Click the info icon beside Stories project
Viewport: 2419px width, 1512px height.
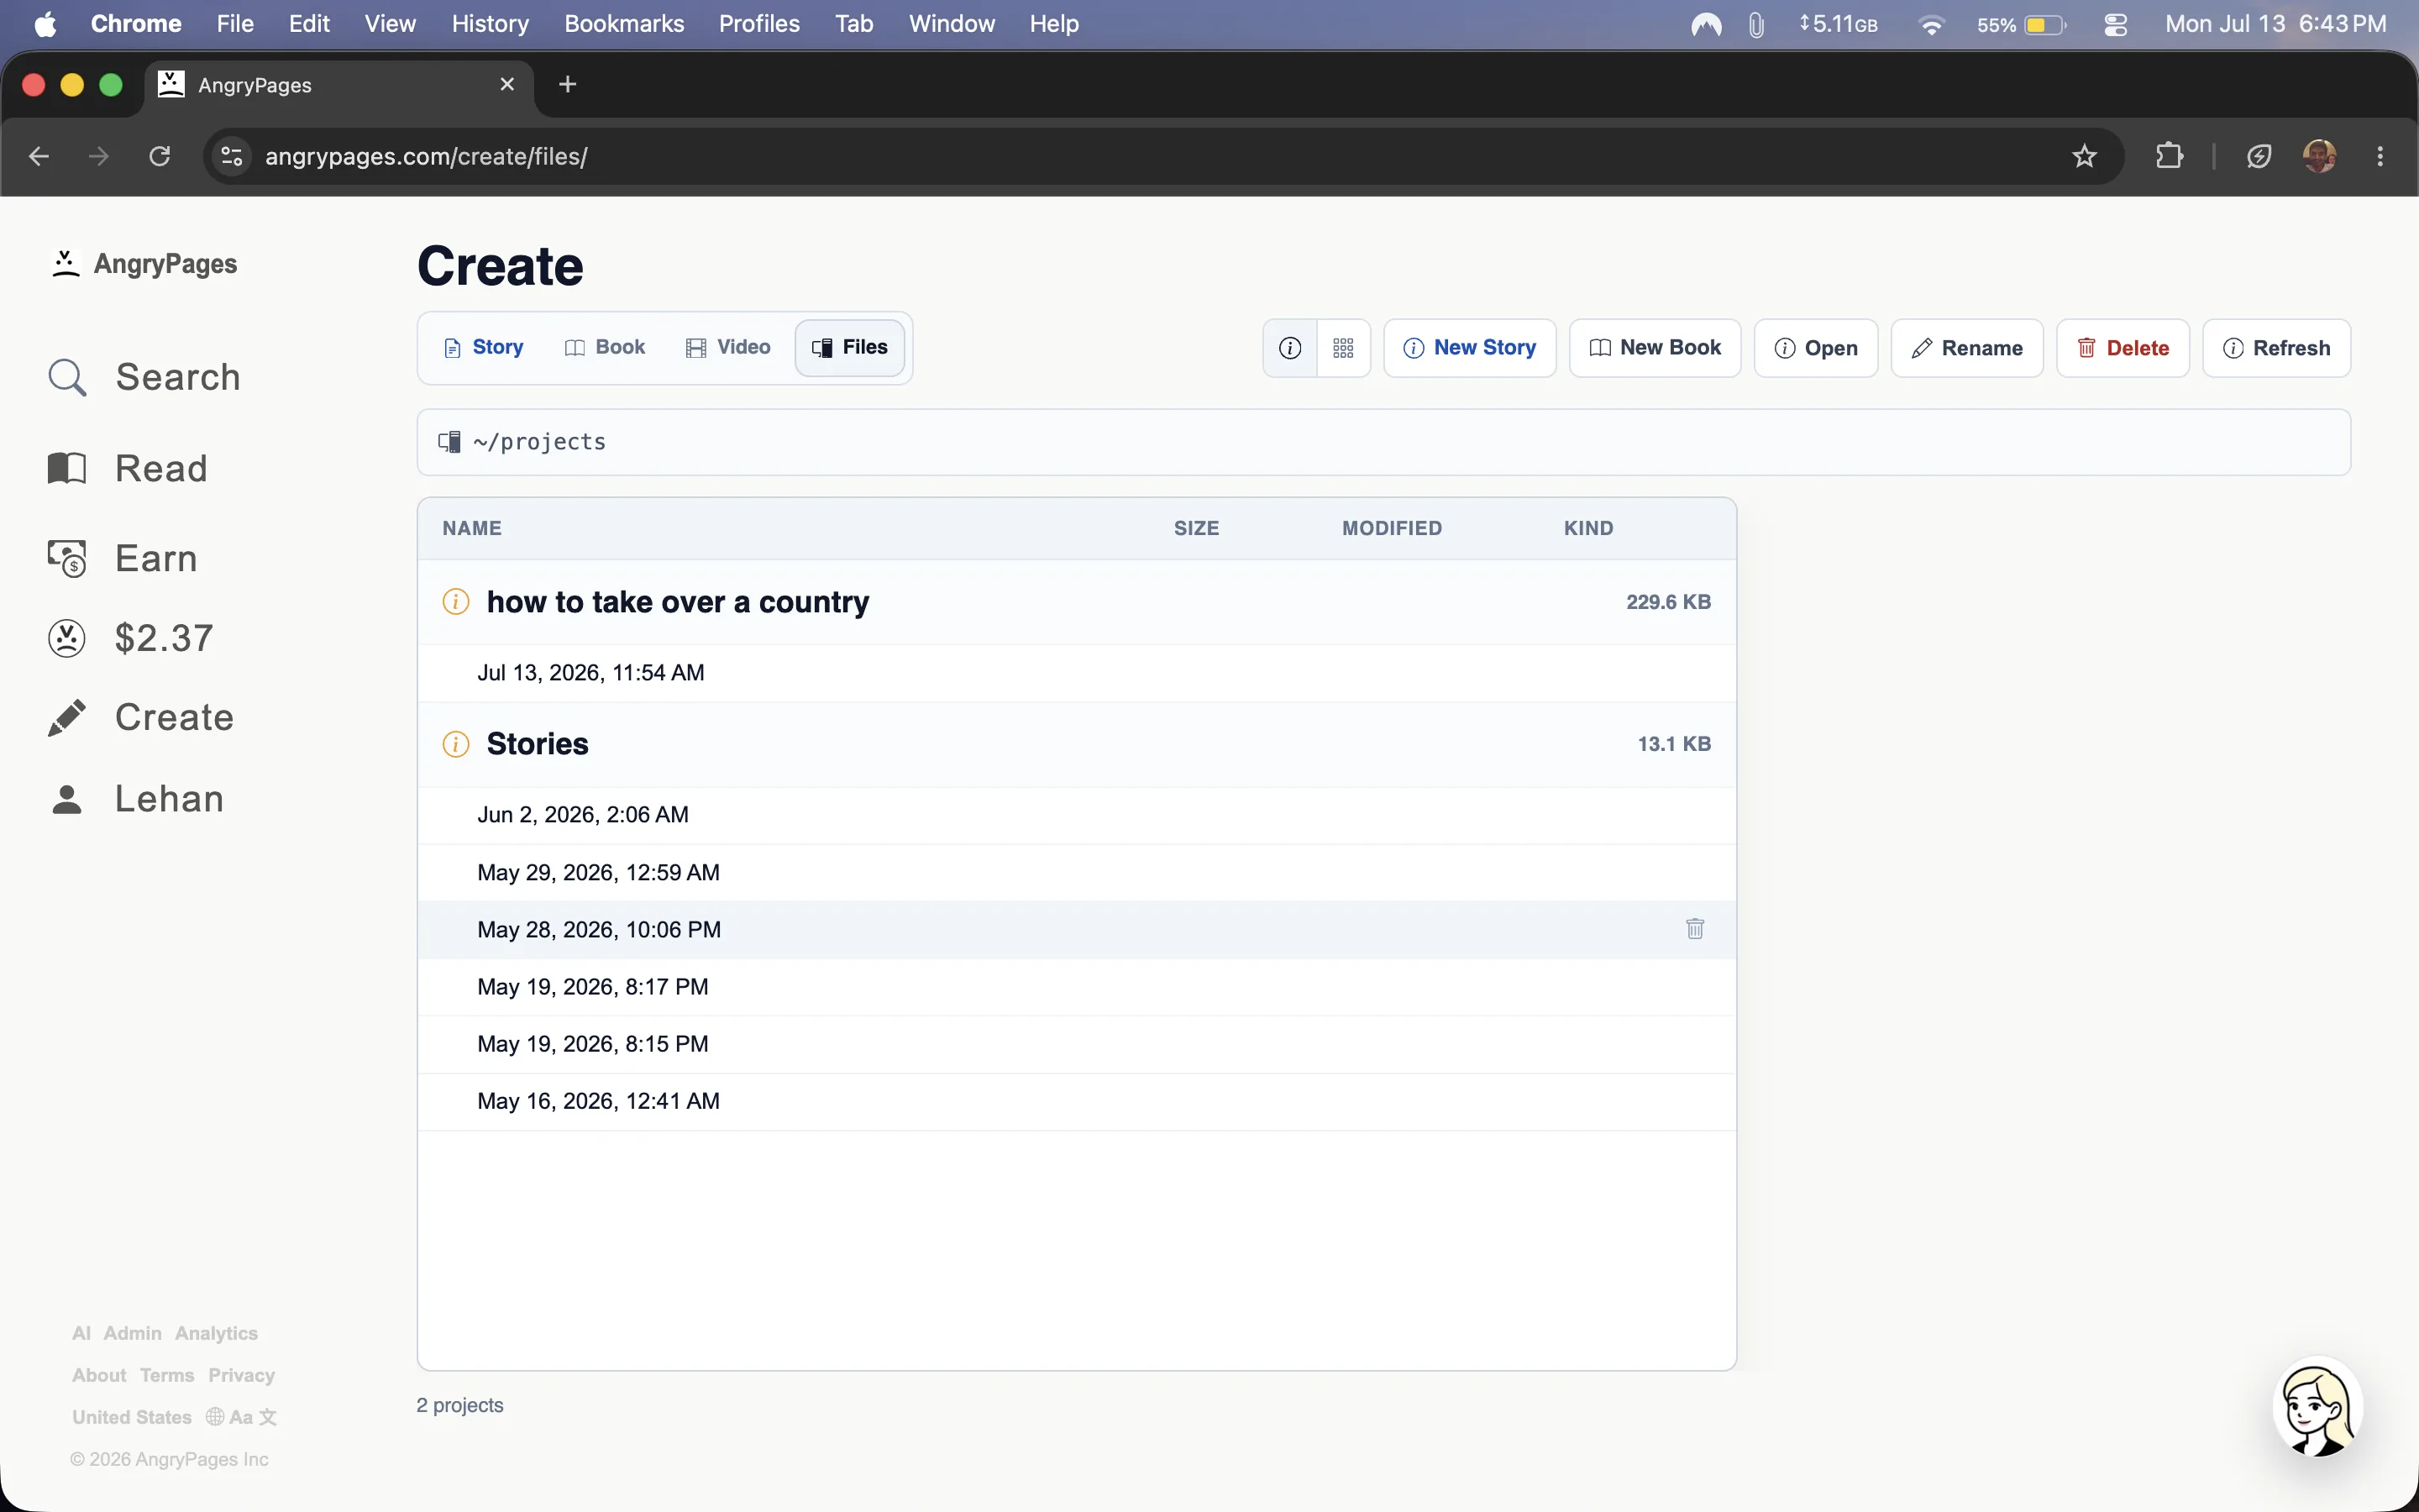[x=456, y=744]
